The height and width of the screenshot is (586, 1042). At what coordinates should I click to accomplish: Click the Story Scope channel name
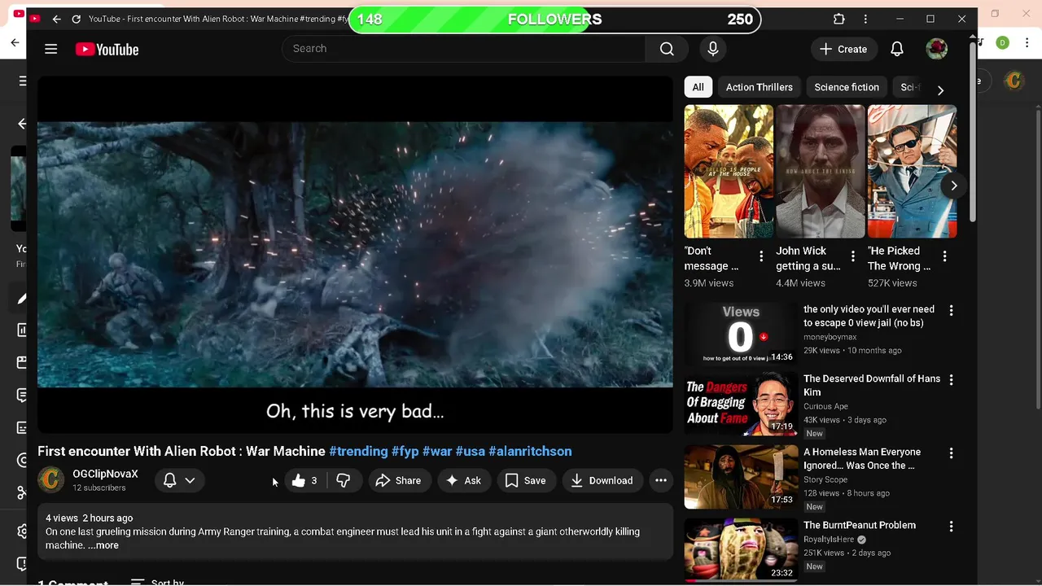click(x=825, y=479)
